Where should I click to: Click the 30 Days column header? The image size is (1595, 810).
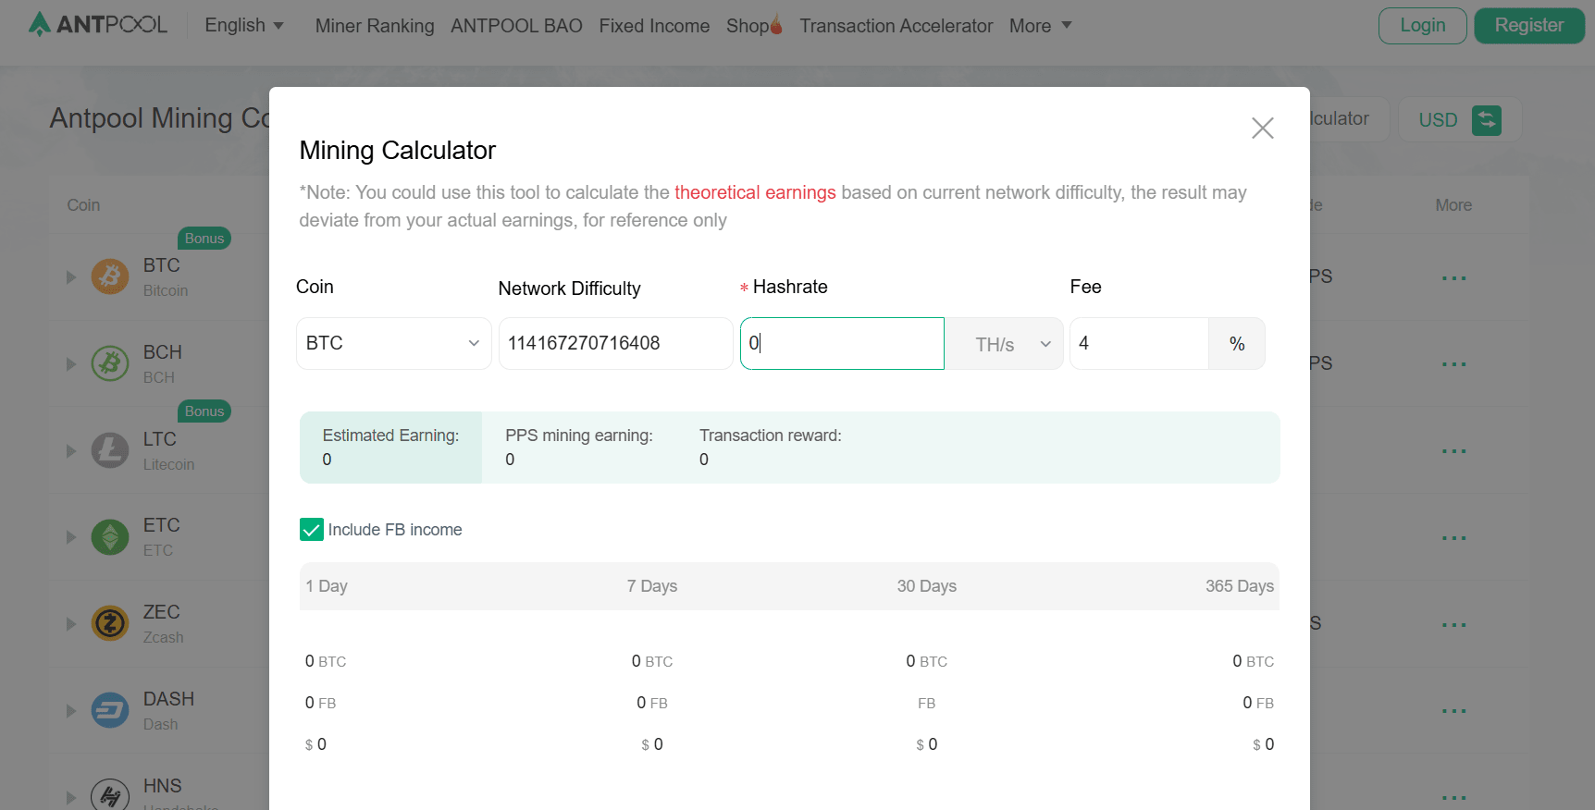tap(926, 586)
